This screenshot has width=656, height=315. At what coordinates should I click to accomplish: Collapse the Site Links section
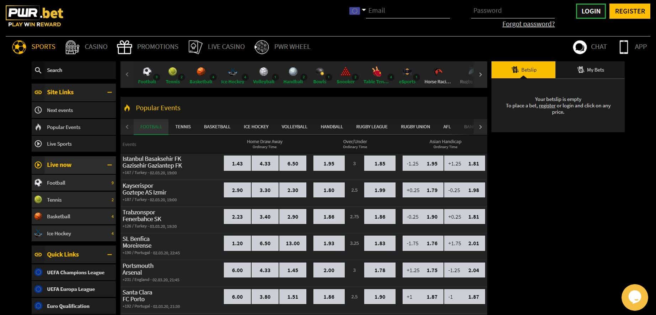(x=109, y=92)
